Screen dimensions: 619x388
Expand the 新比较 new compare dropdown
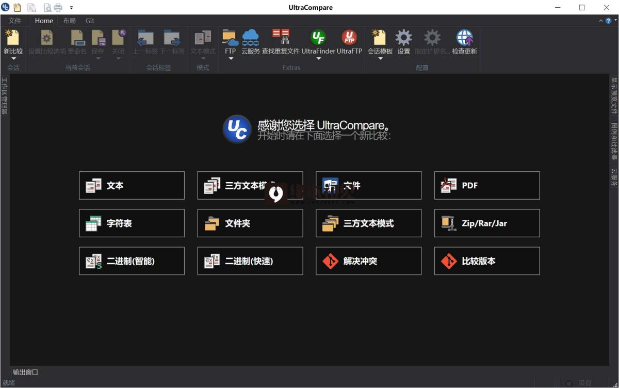point(13,58)
